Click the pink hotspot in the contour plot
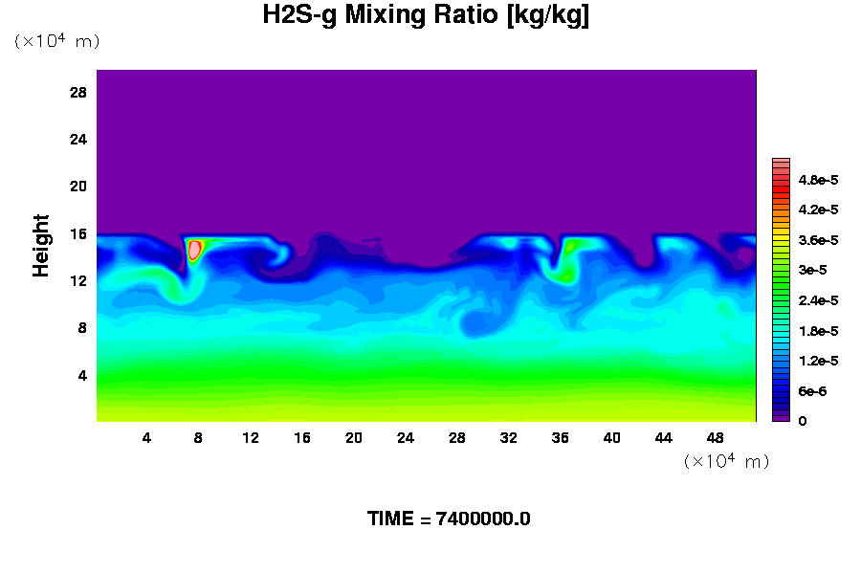This screenshot has height=574, width=861. pyautogui.click(x=194, y=250)
